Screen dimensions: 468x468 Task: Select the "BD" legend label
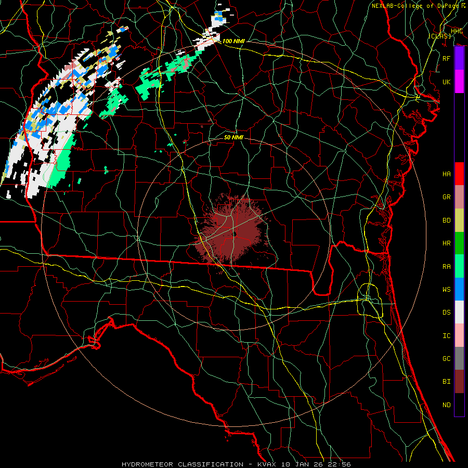click(447, 220)
